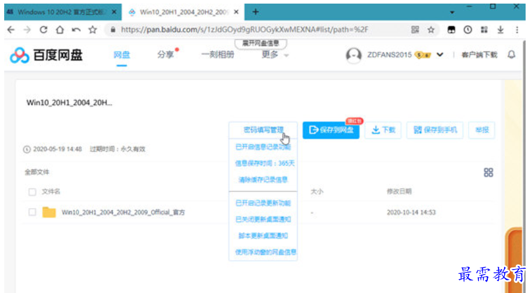Click the undo arrow in browser toolbar

pyautogui.click(x=76, y=30)
